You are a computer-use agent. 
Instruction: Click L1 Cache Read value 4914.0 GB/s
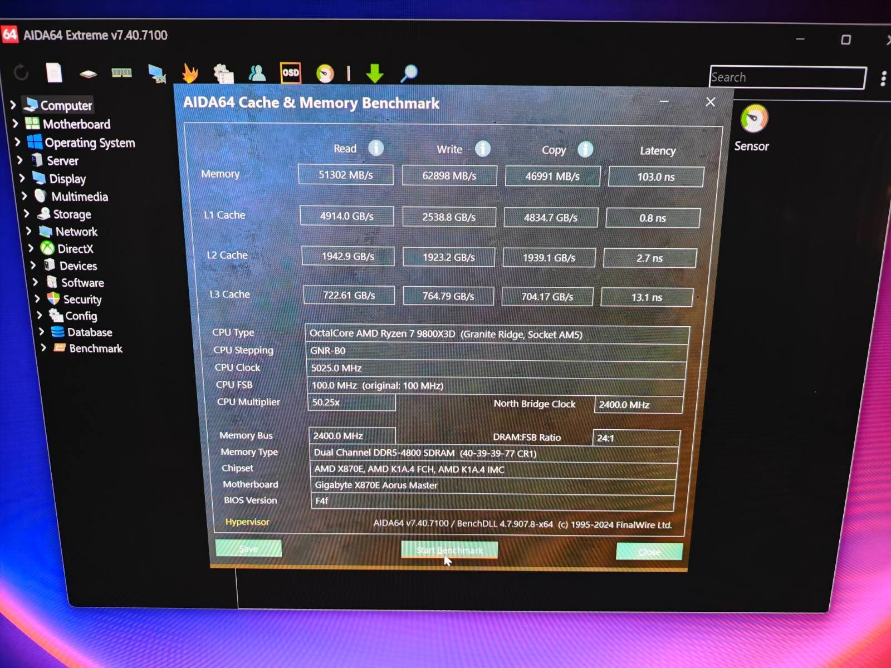point(347,216)
